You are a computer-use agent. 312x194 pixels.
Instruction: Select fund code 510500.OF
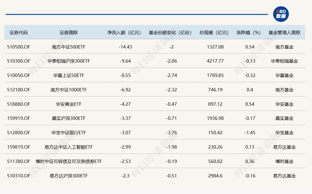click(19, 47)
